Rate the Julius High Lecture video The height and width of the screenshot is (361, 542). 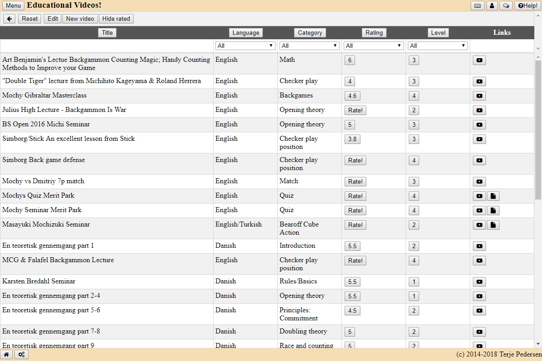355,111
